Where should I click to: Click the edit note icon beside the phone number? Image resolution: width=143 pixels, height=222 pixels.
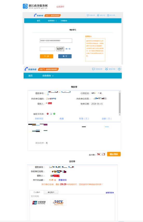51,114
